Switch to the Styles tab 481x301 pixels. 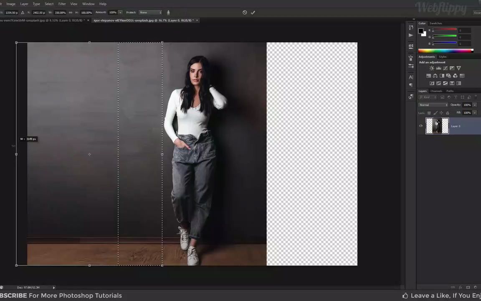[443, 57]
